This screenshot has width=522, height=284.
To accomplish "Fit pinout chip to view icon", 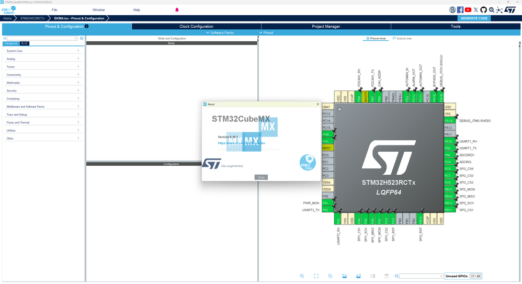I will click(316, 276).
